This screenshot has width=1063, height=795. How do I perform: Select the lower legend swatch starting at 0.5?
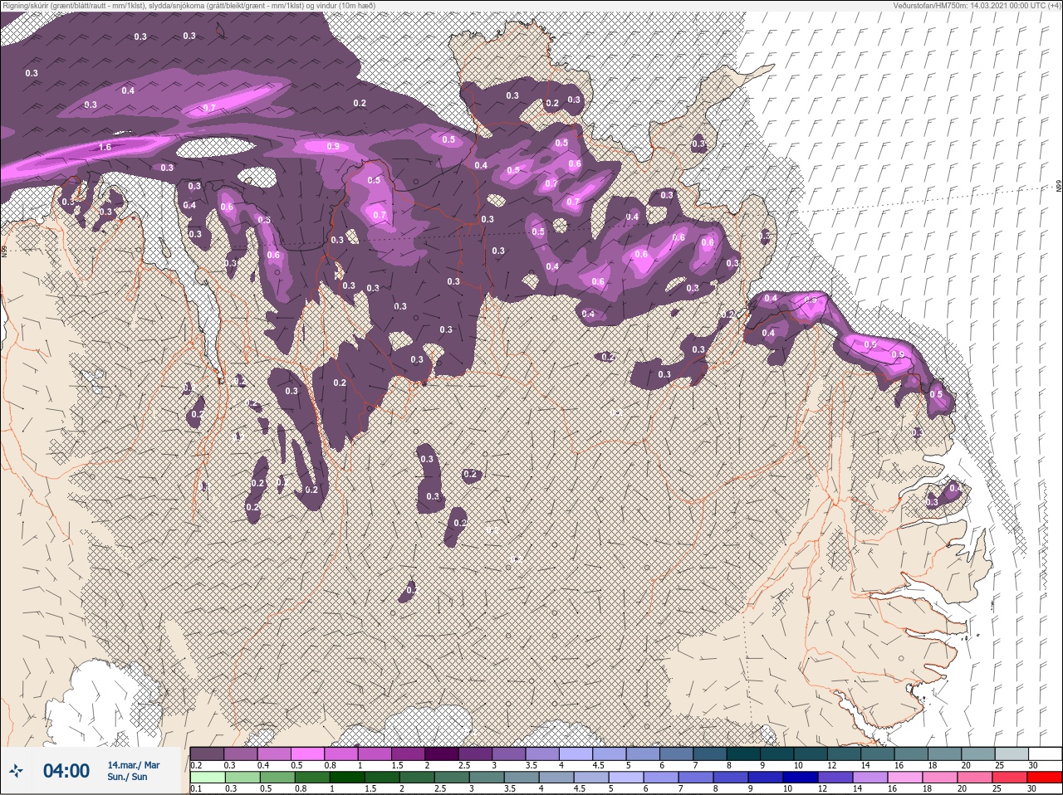277,778
